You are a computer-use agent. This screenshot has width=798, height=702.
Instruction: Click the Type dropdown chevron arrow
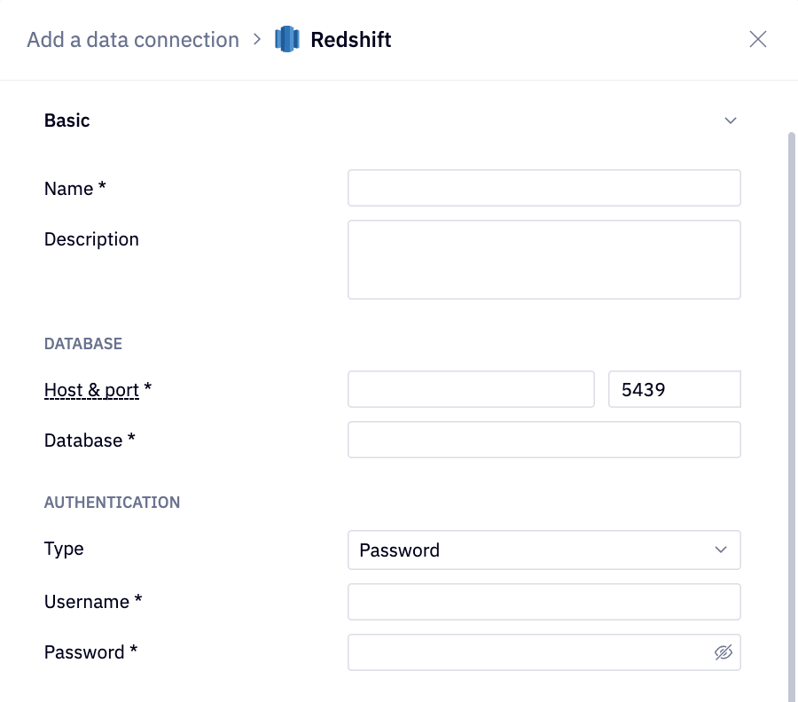click(720, 550)
